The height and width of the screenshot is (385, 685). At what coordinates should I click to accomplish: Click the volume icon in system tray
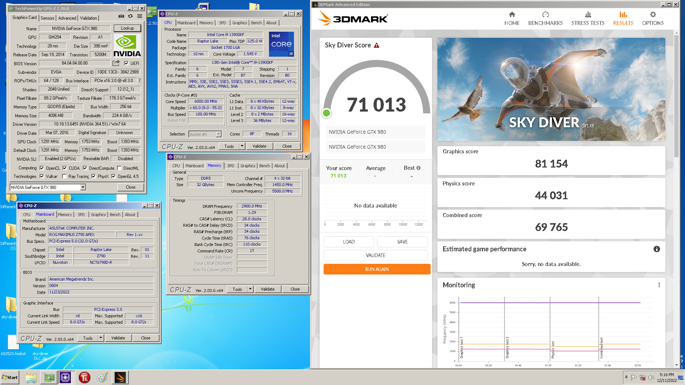pos(651,378)
